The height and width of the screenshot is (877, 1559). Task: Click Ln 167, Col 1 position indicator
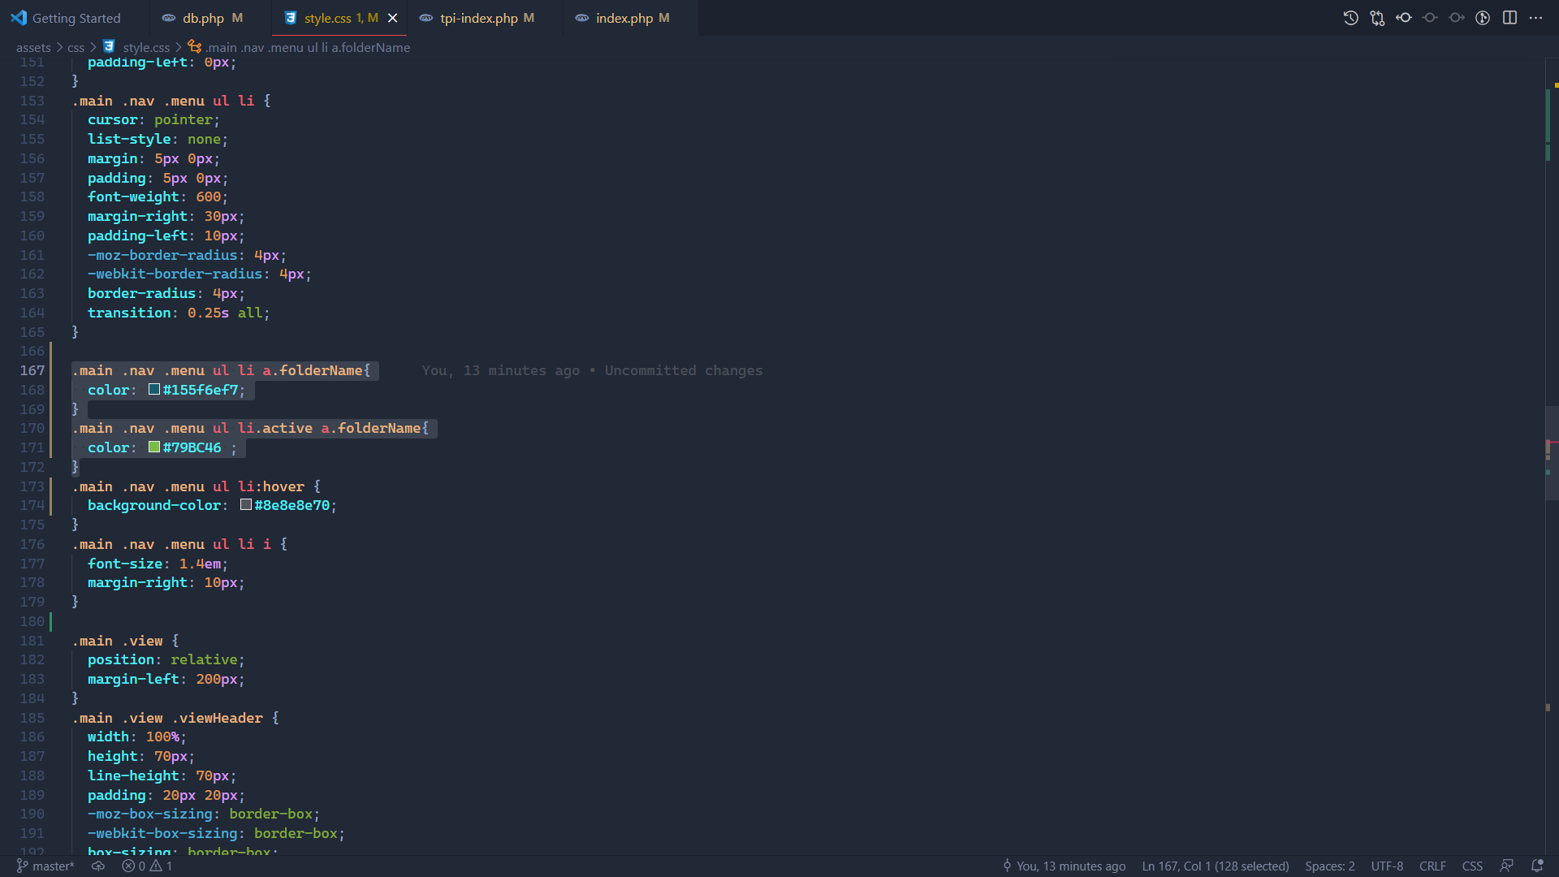click(1216, 866)
